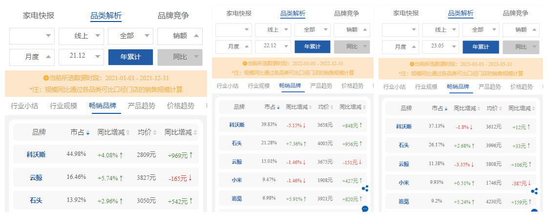Screen dimensions: 548x217
Task: Click 年累计 button in the 22.12 panel
Action: (313, 46)
